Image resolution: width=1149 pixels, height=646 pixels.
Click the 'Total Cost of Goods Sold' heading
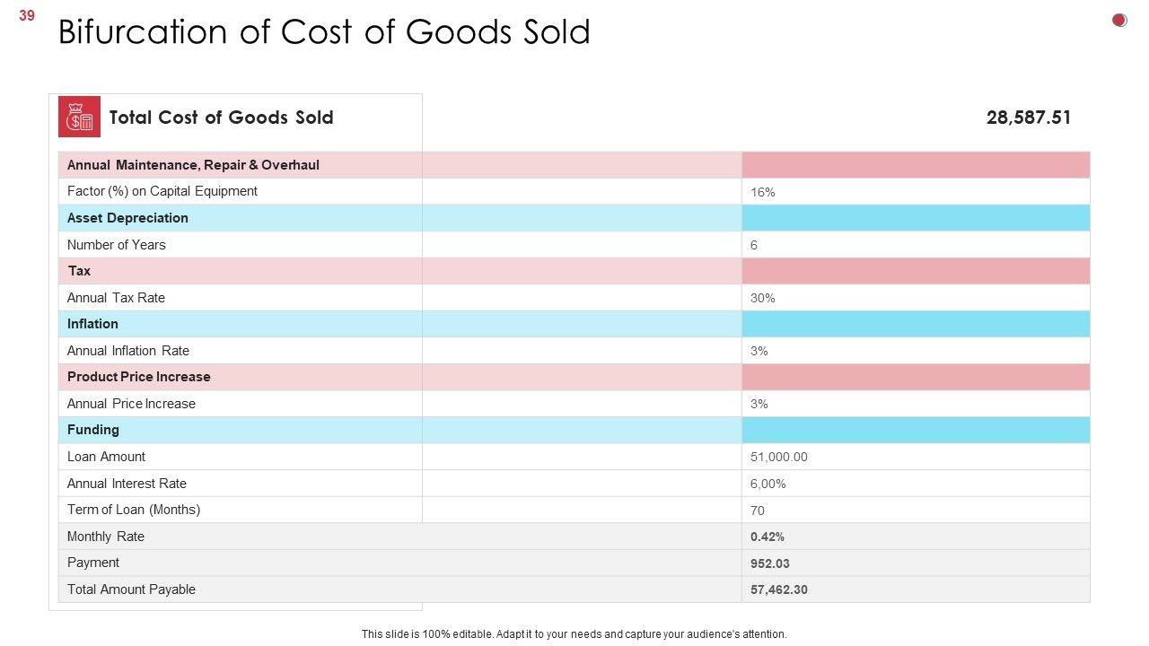pyautogui.click(x=221, y=118)
